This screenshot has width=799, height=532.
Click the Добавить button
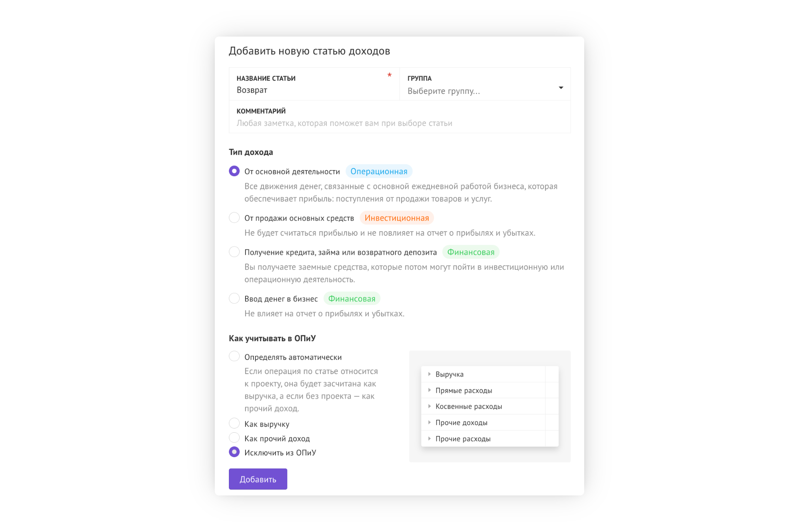click(x=258, y=479)
